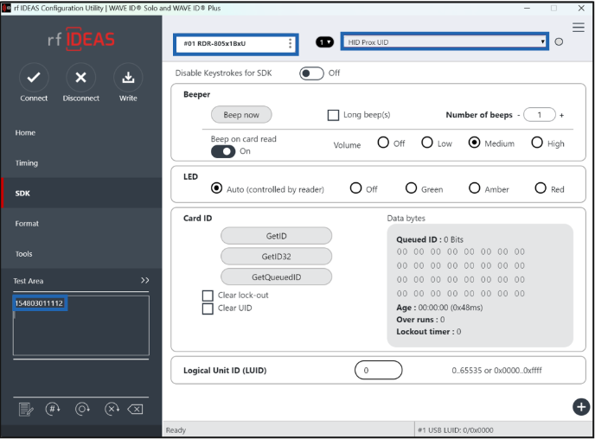Toggle Disable Keystrokes for SDK switch
The height and width of the screenshot is (439, 595).
point(311,73)
